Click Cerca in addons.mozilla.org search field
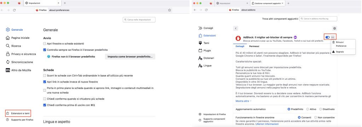362x127 pixels. 319,19
